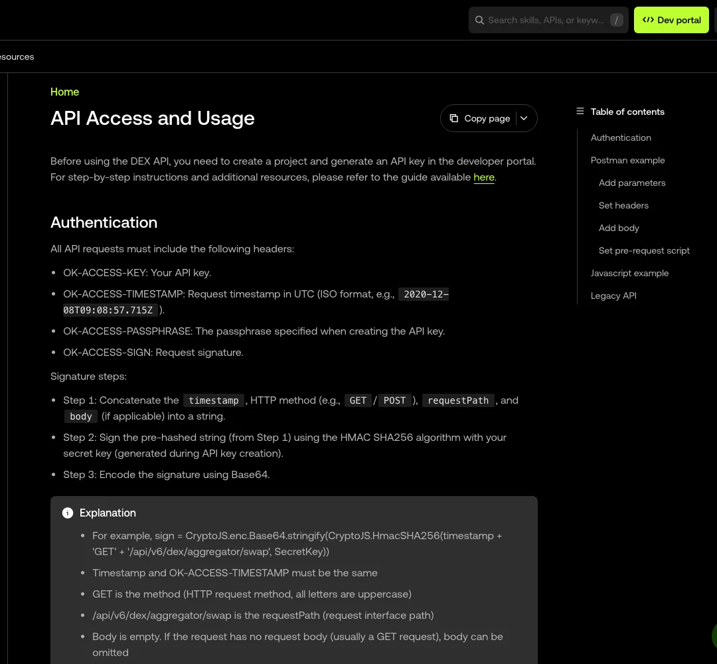This screenshot has width=717, height=664.
Task: Expand the Copy page dropdown chevron
Action: click(524, 118)
